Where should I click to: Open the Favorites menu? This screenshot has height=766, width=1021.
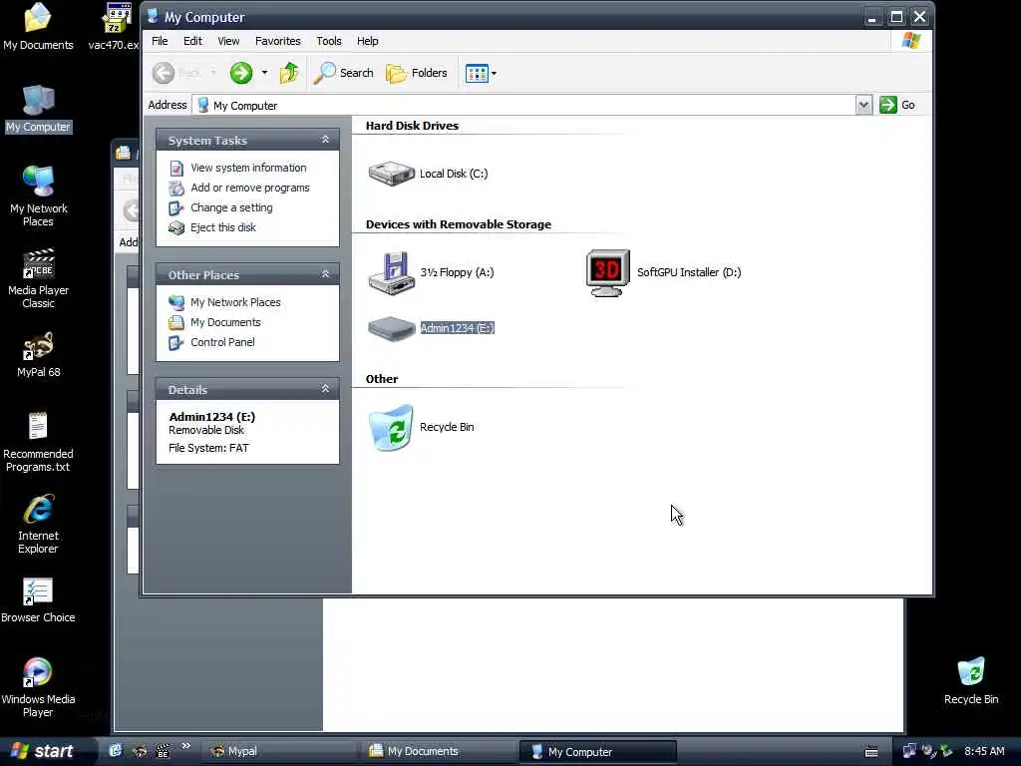click(x=278, y=41)
